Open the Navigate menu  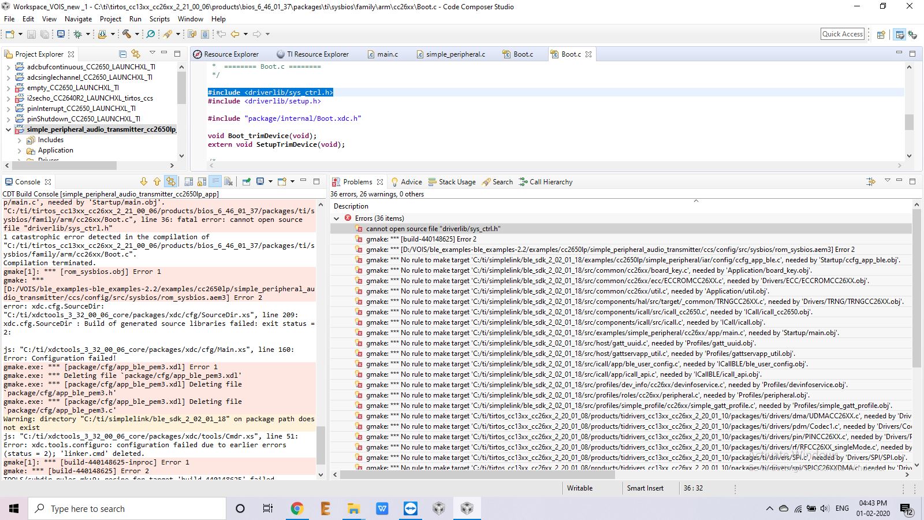[79, 19]
